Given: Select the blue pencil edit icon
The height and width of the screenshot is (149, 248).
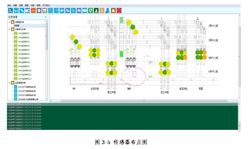Looking at the screenshot, I should (x=22, y=11).
